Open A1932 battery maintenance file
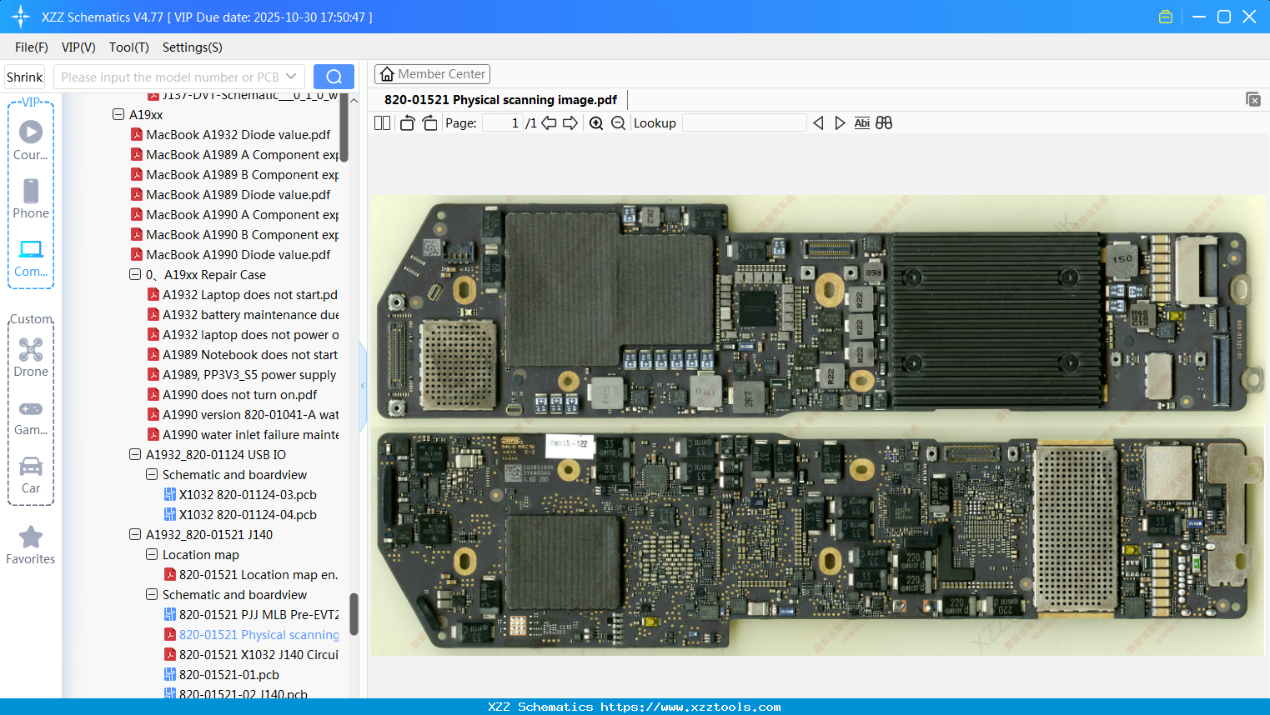 [243, 315]
